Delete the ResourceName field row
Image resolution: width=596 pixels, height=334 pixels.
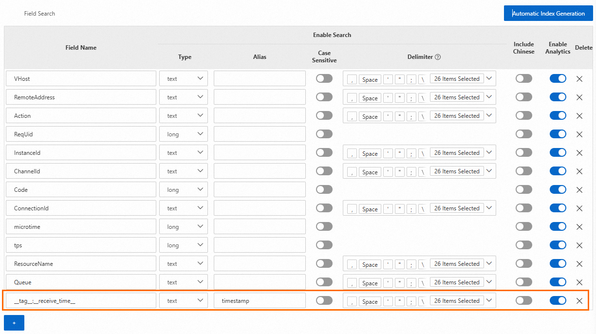coord(579,264)
